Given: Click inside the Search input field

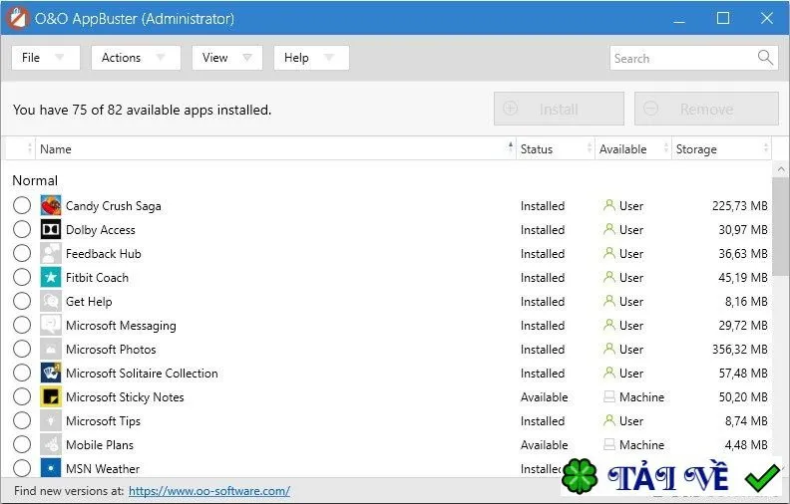Looking at the screenshot, I should coord(682,58).
